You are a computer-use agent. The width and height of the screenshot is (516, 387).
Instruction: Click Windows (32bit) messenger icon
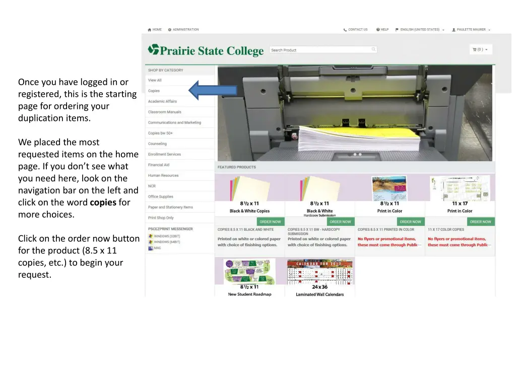point(151,236)
